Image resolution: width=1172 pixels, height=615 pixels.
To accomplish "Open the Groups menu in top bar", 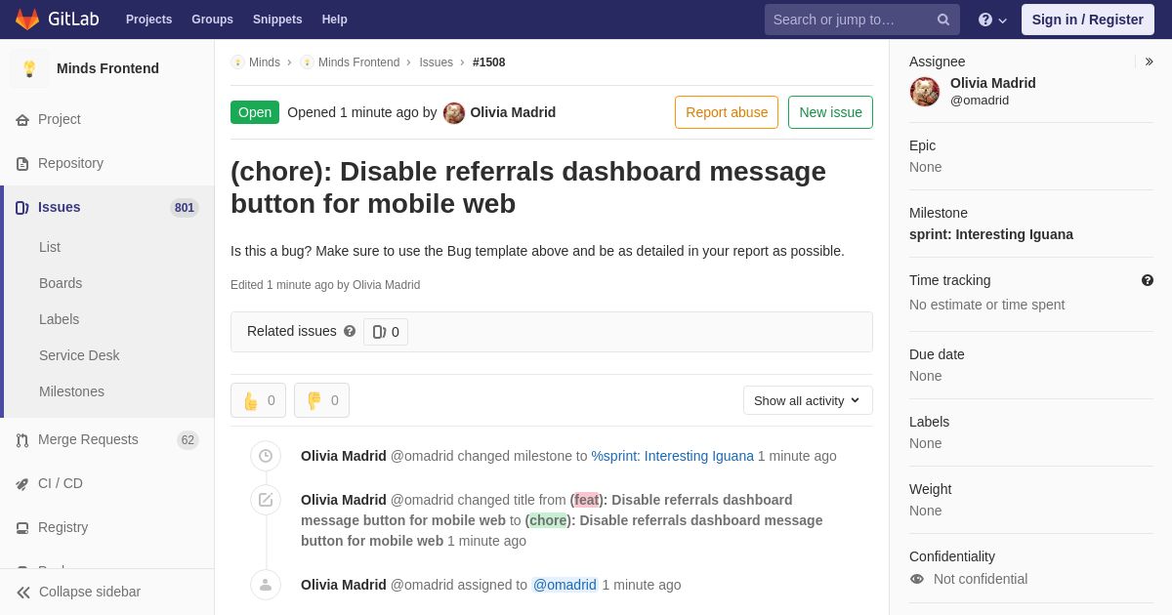I will (x=212, y=20).
